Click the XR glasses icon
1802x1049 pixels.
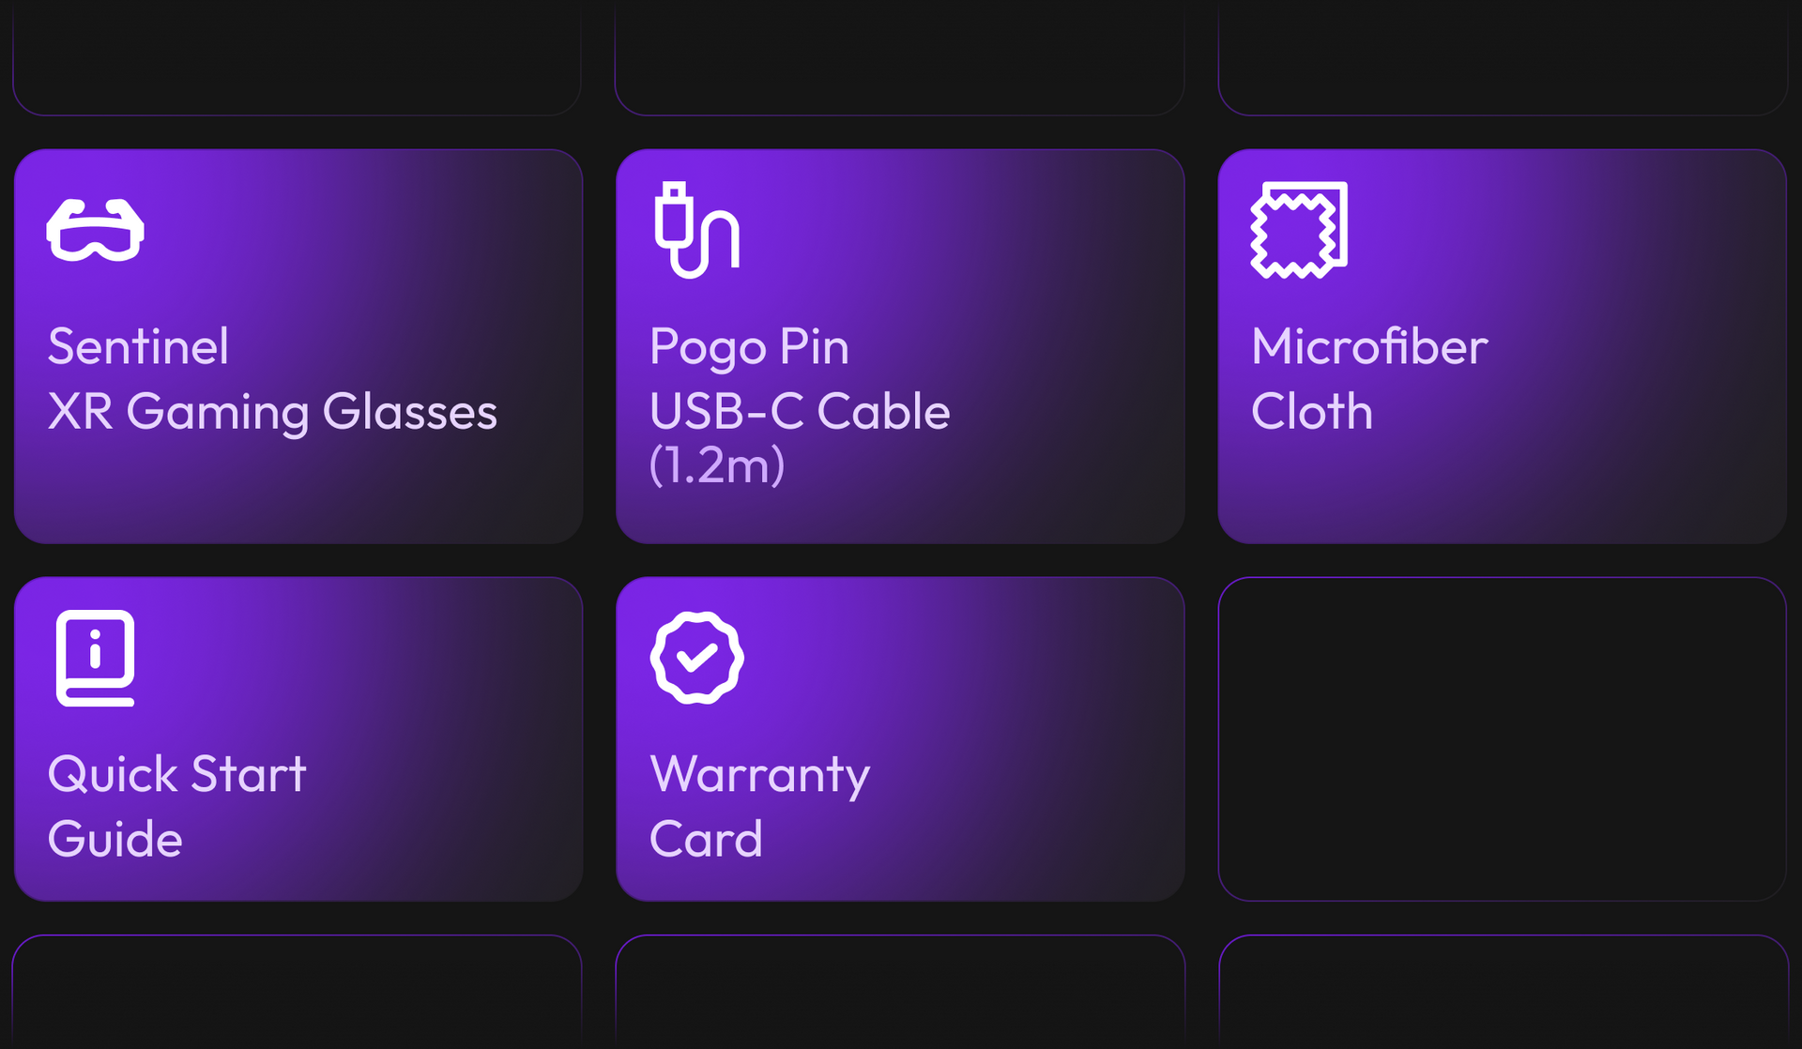click(95, 230)
